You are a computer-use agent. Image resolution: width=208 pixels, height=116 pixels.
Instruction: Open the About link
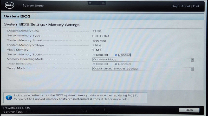coord(186,6)
